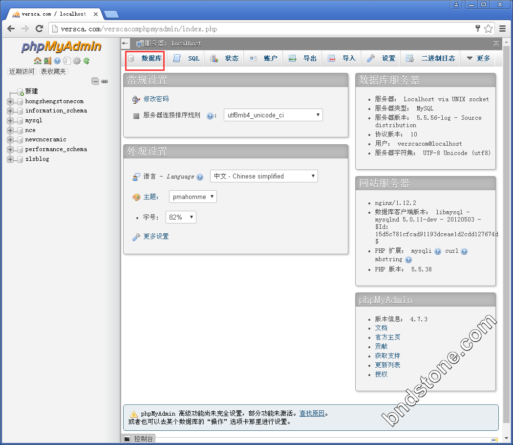Toggle link with main panel chain icon
The image size is (513, 445).
[105, 81]
